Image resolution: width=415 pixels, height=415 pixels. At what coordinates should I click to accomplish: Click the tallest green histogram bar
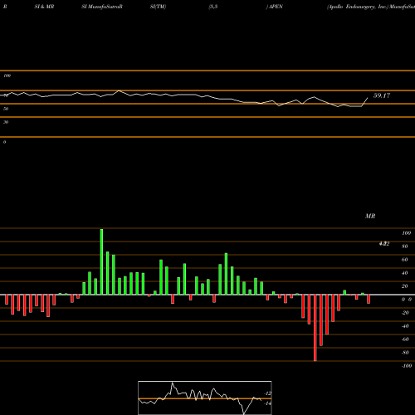[x=101, y=261]
